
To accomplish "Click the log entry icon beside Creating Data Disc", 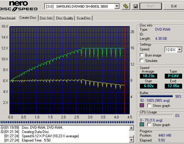I will 2,132.
